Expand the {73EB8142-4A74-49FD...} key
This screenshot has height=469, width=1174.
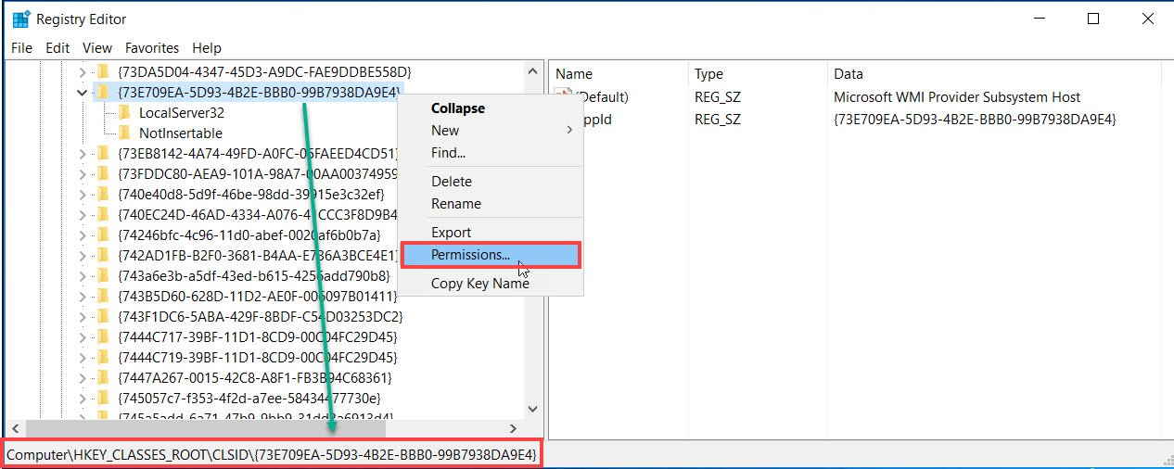(83, 153)
